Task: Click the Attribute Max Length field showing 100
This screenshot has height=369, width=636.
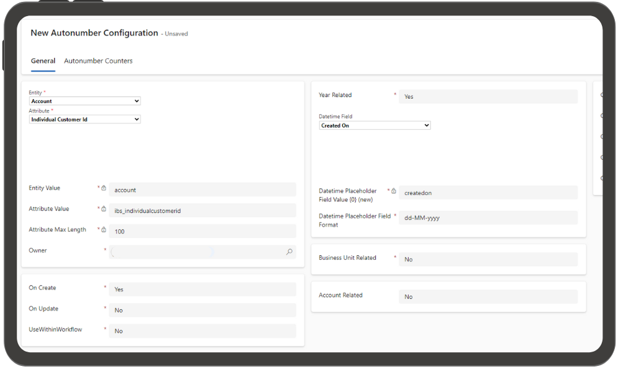Action: click(x=202, y=231)
